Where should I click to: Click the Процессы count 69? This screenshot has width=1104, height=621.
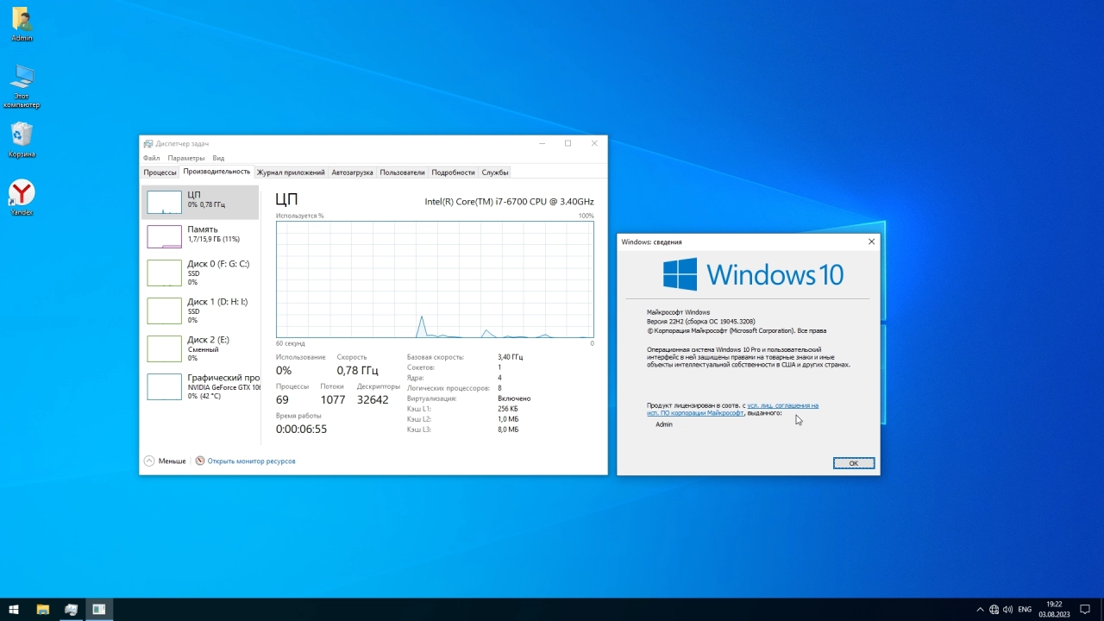tap(282, 399)
